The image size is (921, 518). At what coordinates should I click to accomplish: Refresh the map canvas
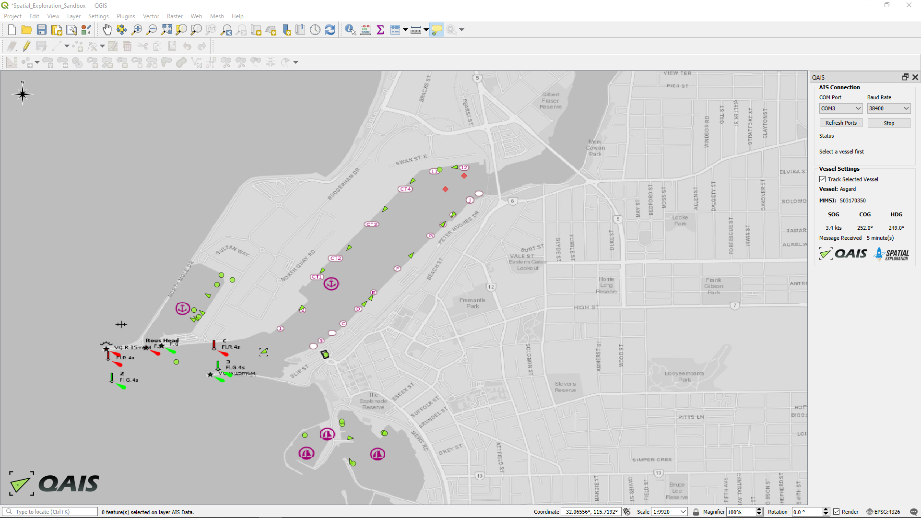tap(330, 30)
